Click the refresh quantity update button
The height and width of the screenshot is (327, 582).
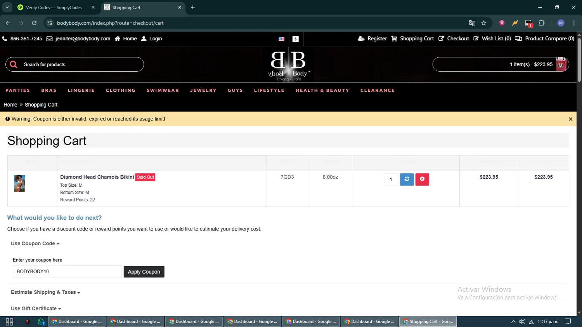(407, 179)
